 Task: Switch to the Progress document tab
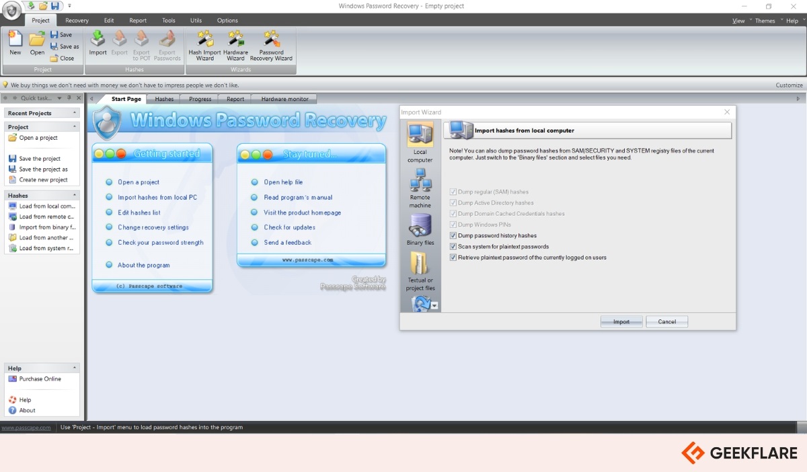[200, 99]
